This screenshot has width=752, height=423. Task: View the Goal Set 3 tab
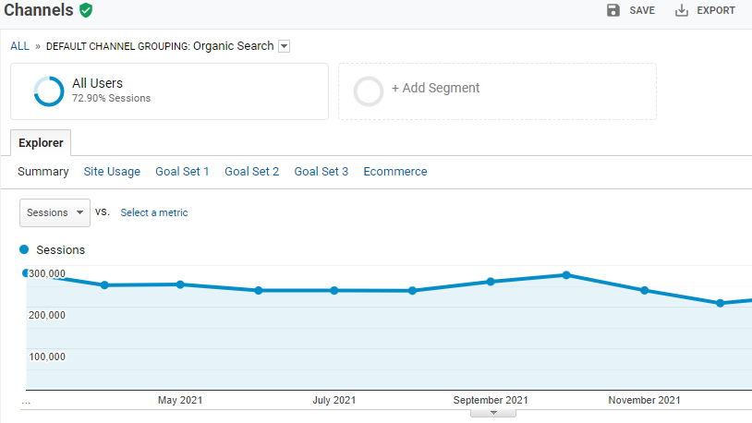321,172
